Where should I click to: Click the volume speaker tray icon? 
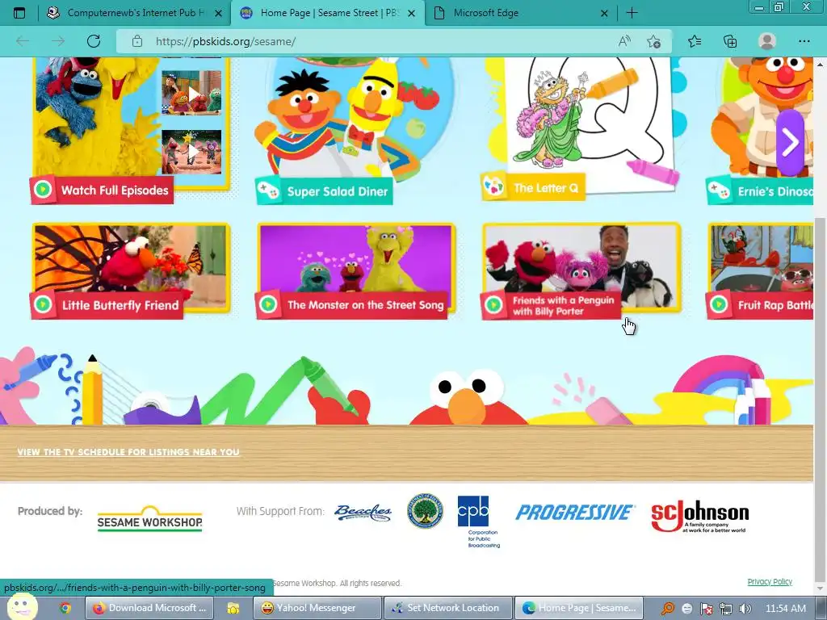pyautogui.click(x=745, y=609)
